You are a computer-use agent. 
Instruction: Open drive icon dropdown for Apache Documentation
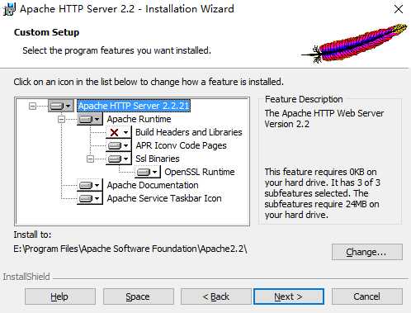tap(90, 185)
